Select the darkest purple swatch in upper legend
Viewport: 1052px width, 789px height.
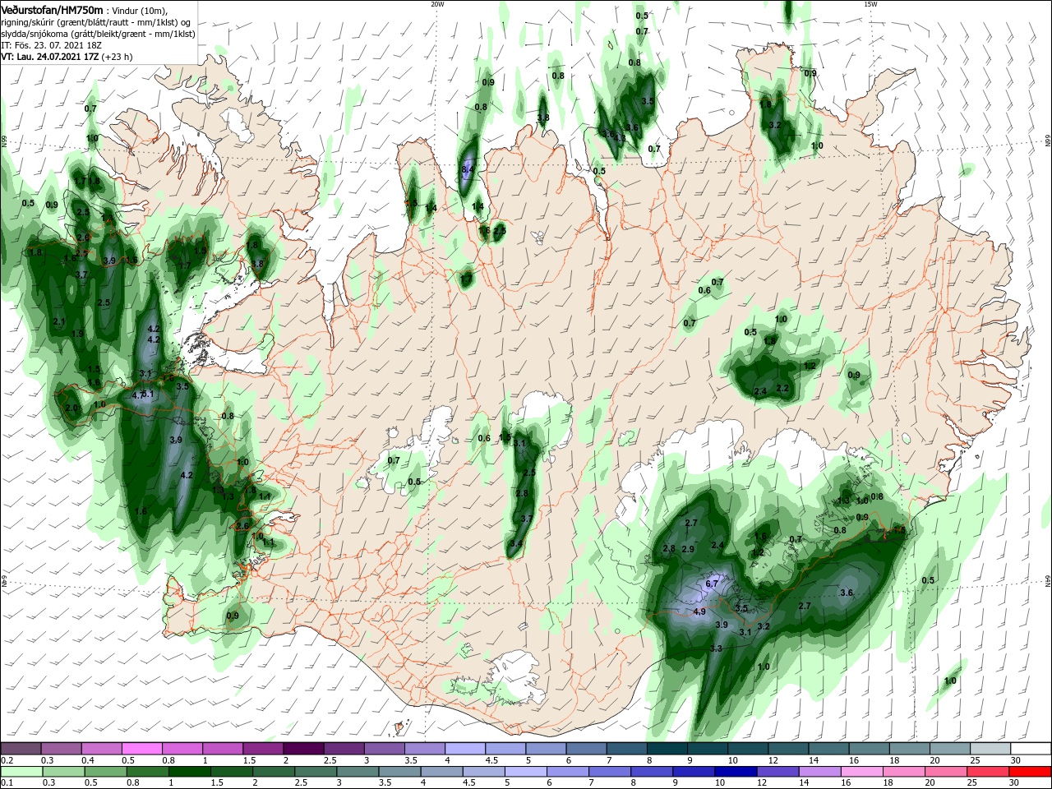click(x=302, y=749)
